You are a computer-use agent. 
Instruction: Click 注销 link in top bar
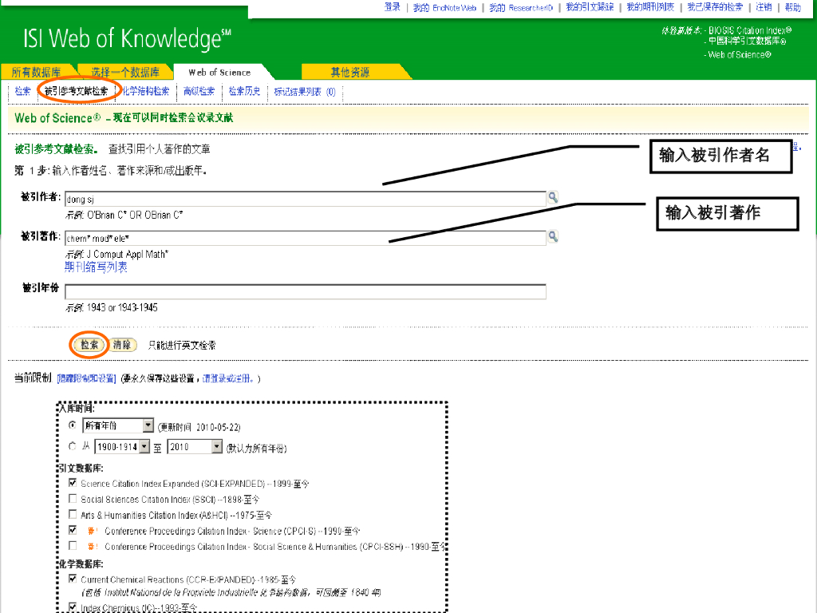coord(764,7)
